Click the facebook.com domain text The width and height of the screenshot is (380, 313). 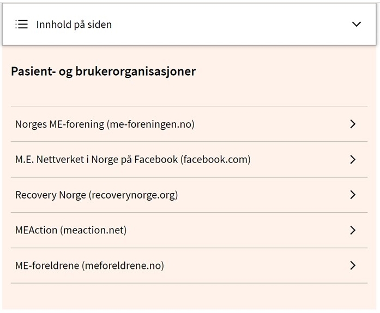pos(216,160)
